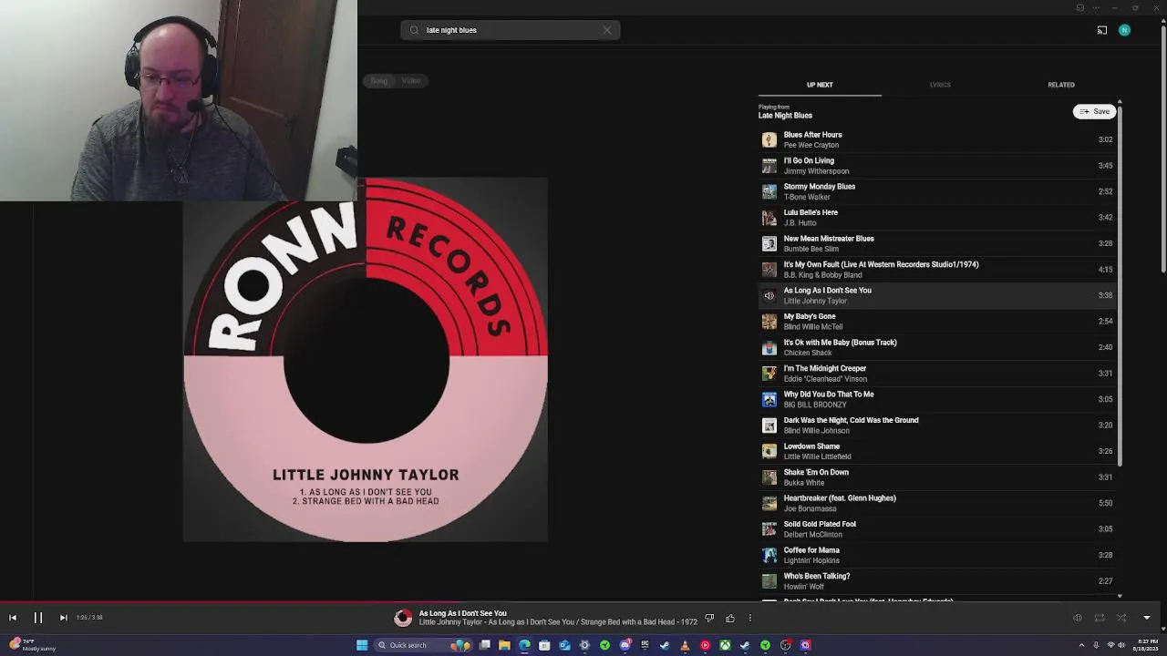This screenshot has height=656, width=1167.
Task: Open the cast to device icon
Action: 1102,30
